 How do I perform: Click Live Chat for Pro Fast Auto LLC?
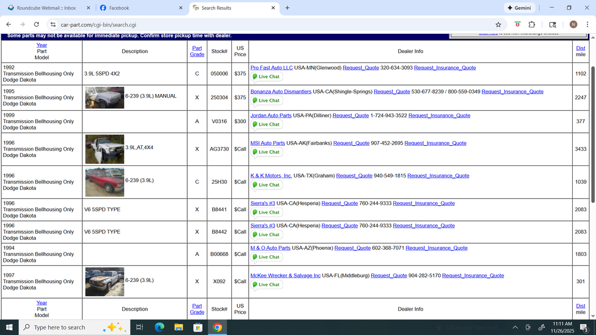click(266, 77)
